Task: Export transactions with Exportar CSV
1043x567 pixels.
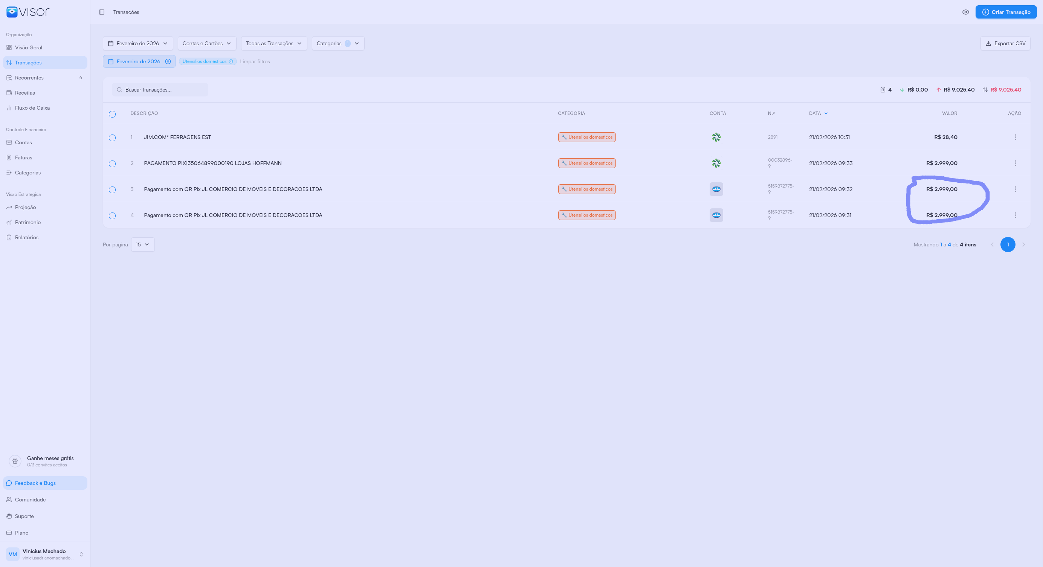Action: pos(1005,43)
